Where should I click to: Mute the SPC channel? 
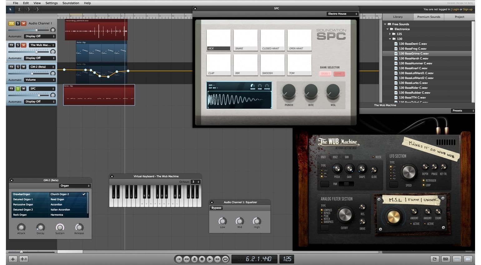pyautogui.click(x=24, y=89)
